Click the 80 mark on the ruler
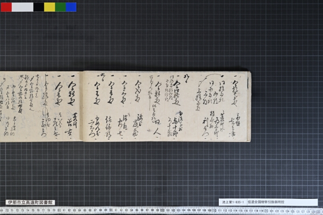This screenshot has width=323, height=215. 59,210
